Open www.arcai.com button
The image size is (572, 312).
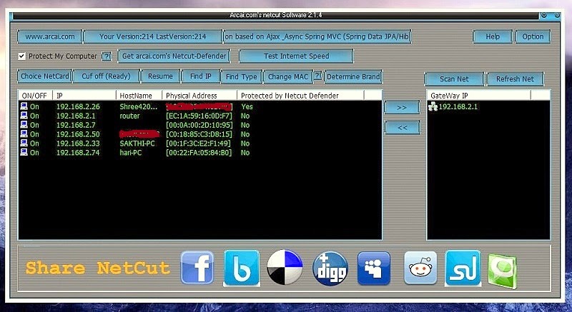(50, 37)
